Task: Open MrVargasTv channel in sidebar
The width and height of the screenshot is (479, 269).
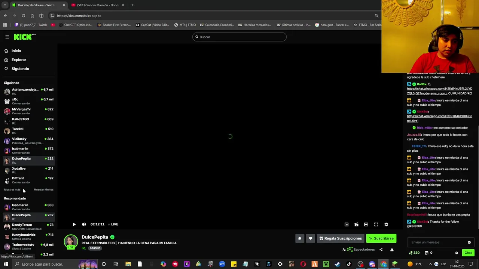Action: [28, 111]
